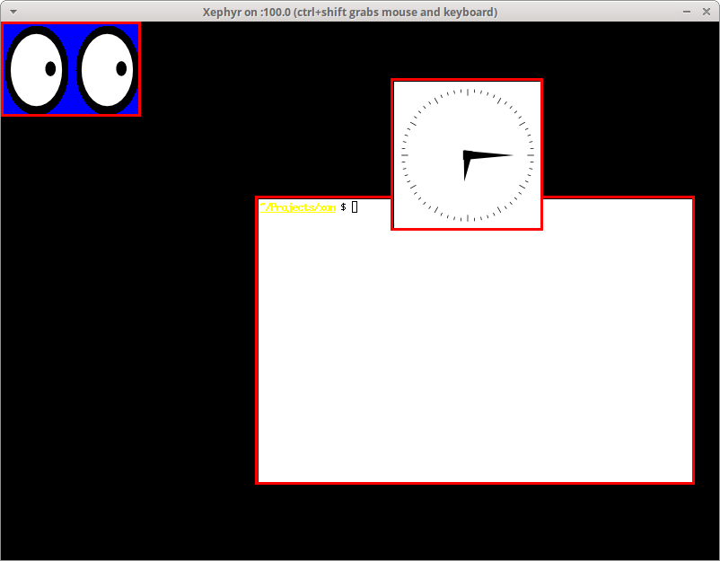
Task: Click the 12 o'clock tick mark
Action: click(467, 91)
